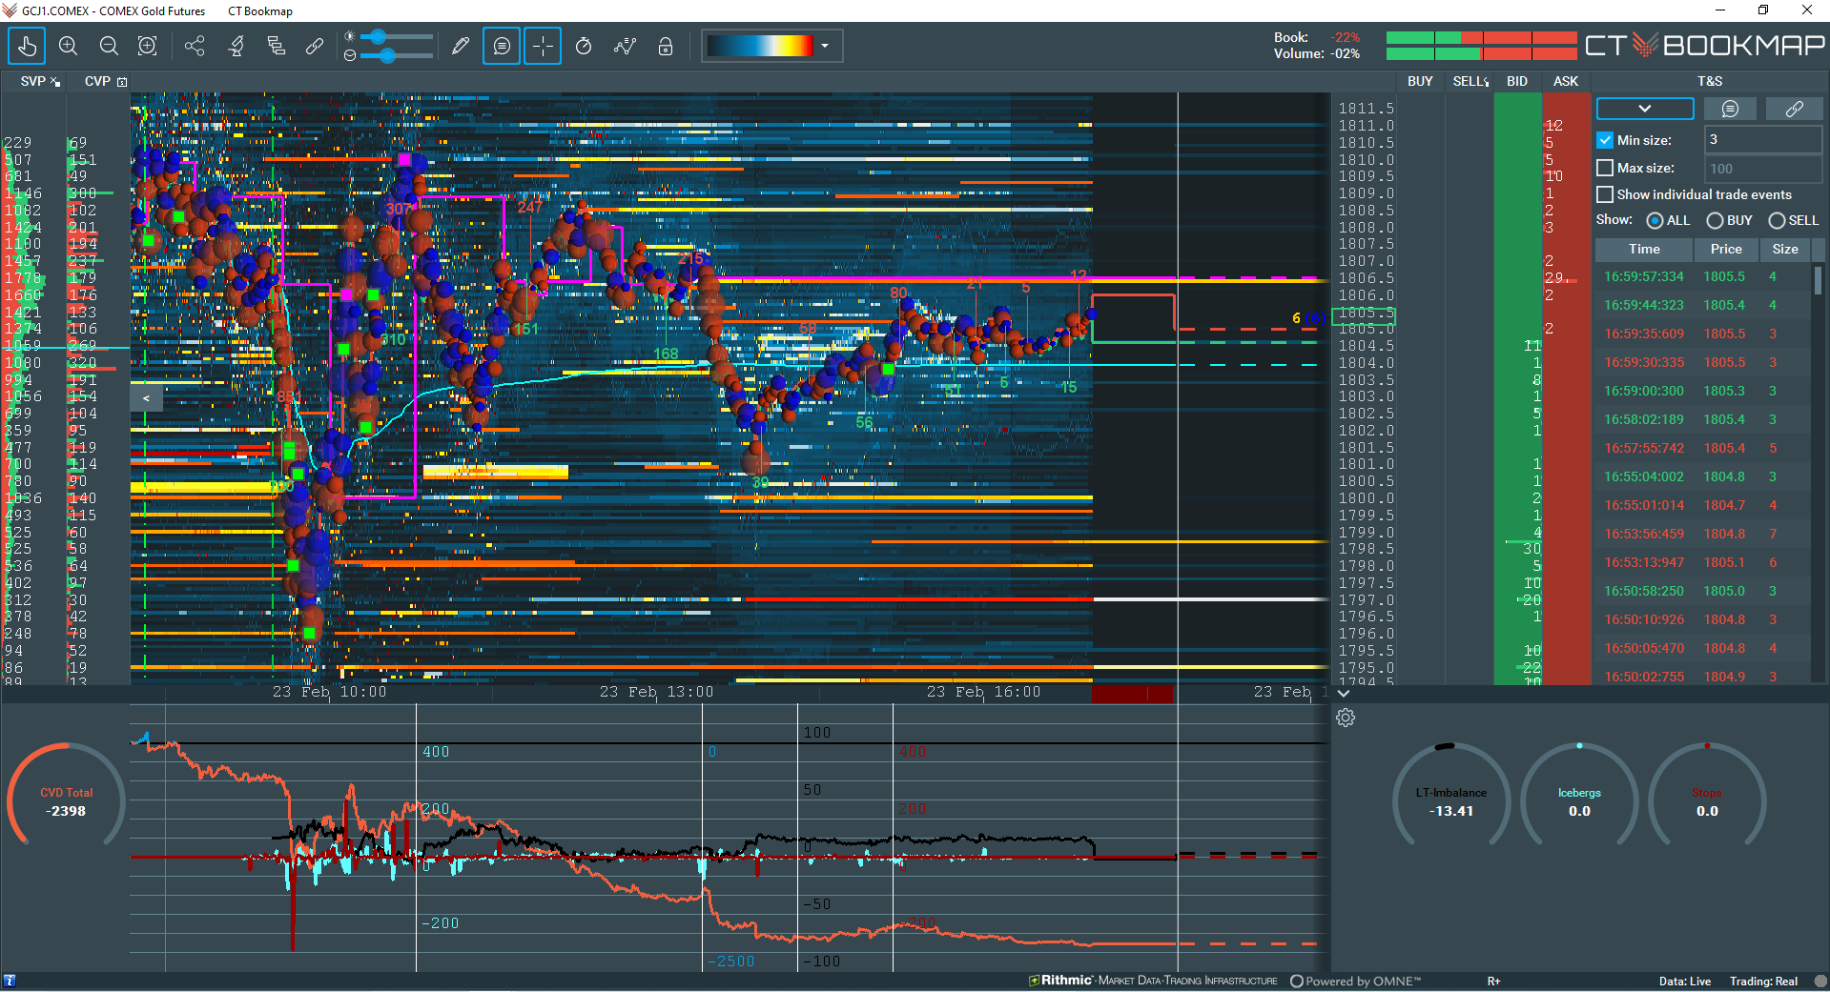Image resolution: width=1830 pixels, height=992 pixels.
Task: Select the ALL radio button
Action: tap(1655, 220)
